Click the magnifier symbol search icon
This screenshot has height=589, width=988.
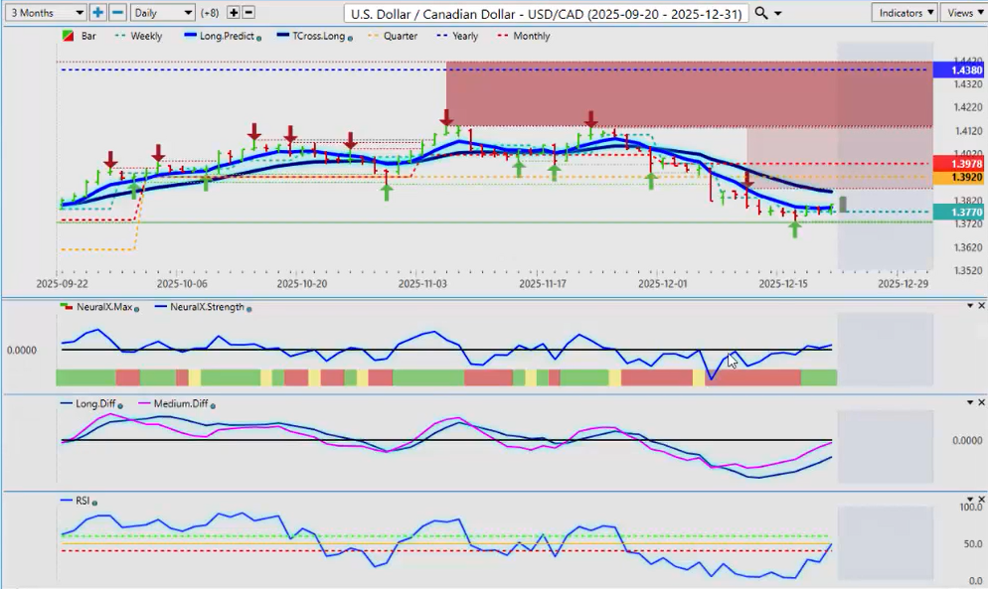point(761,13)
